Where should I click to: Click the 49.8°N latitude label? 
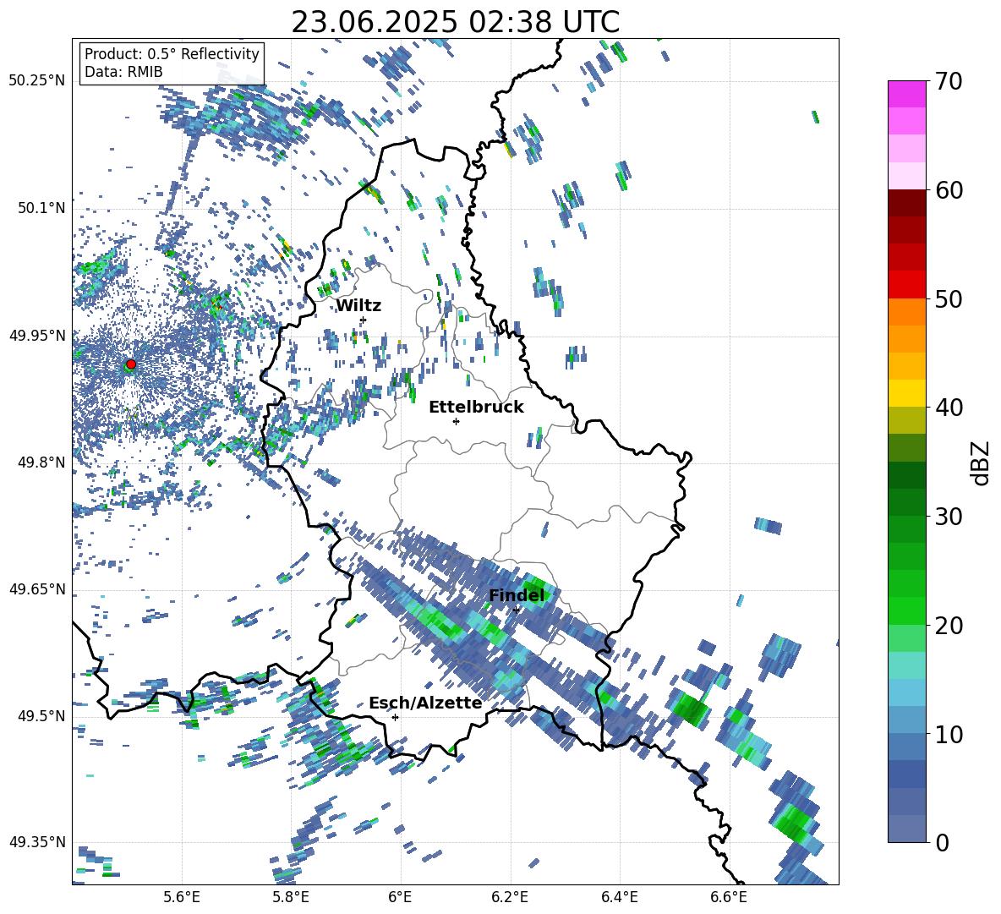[41, 462]
